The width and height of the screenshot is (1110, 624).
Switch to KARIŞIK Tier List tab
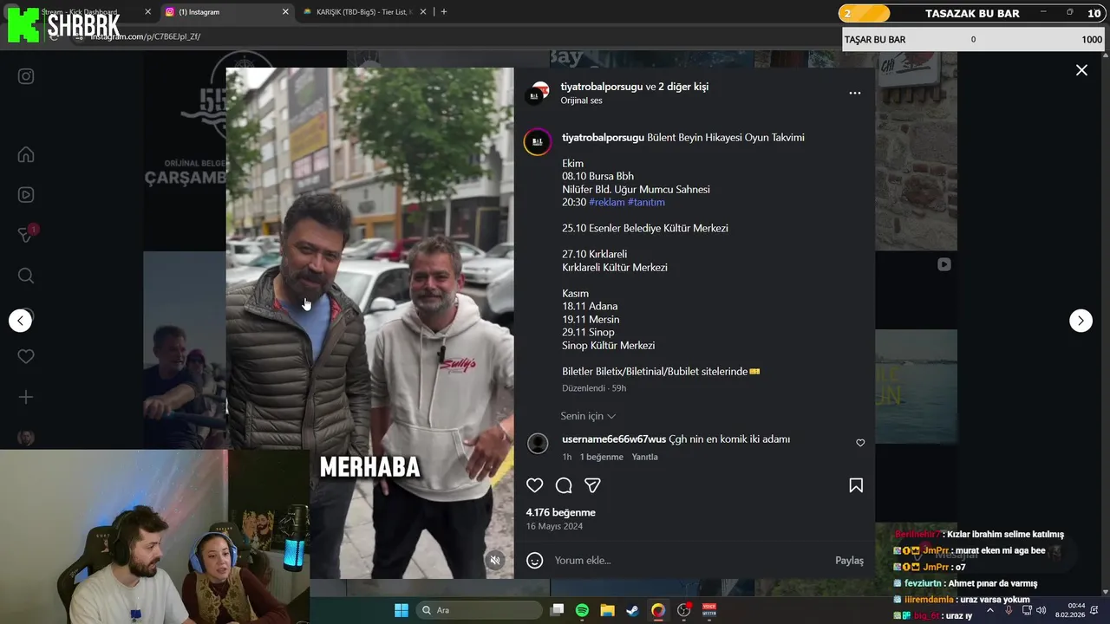364,12
